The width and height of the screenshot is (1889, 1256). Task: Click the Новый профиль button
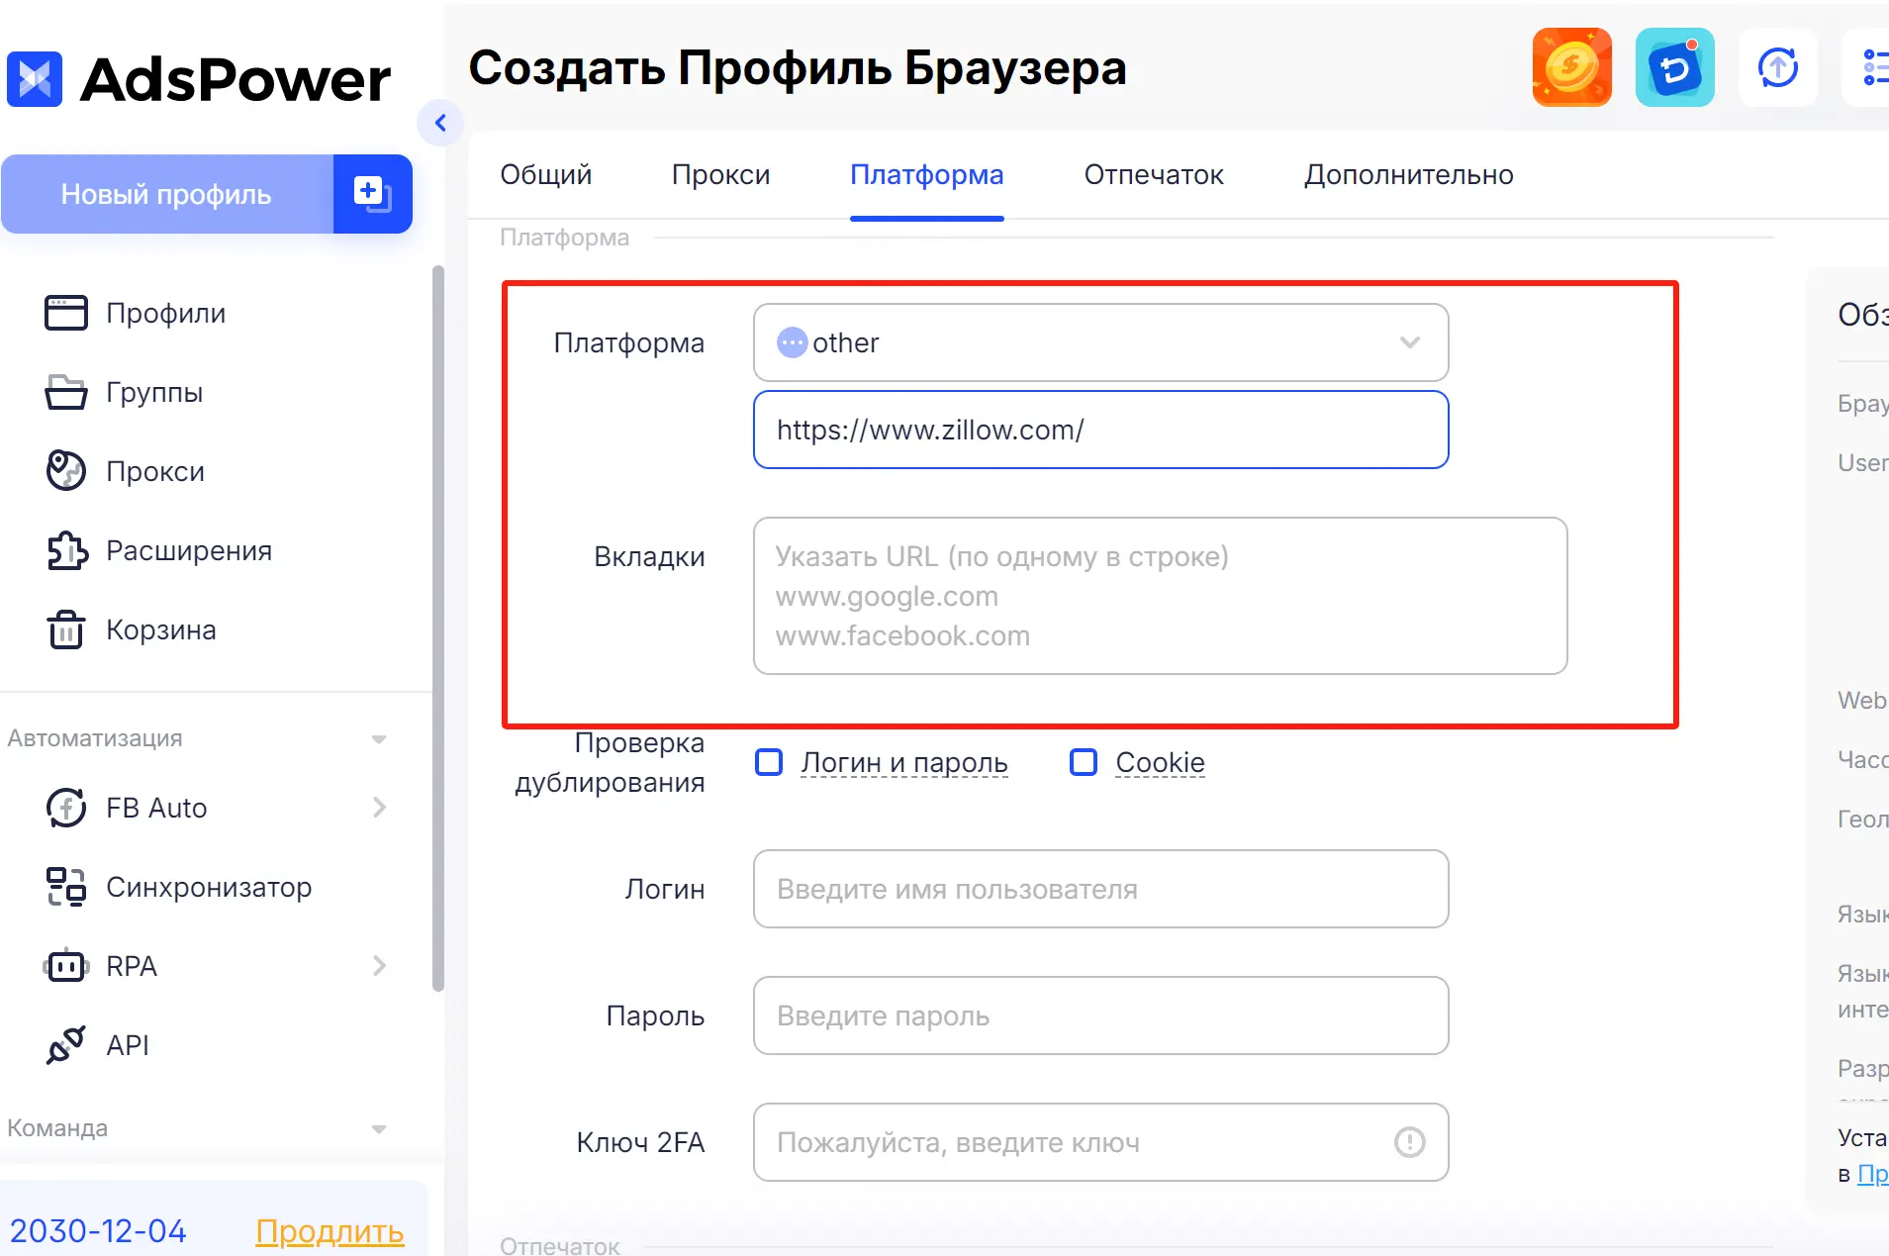point(167,194)
